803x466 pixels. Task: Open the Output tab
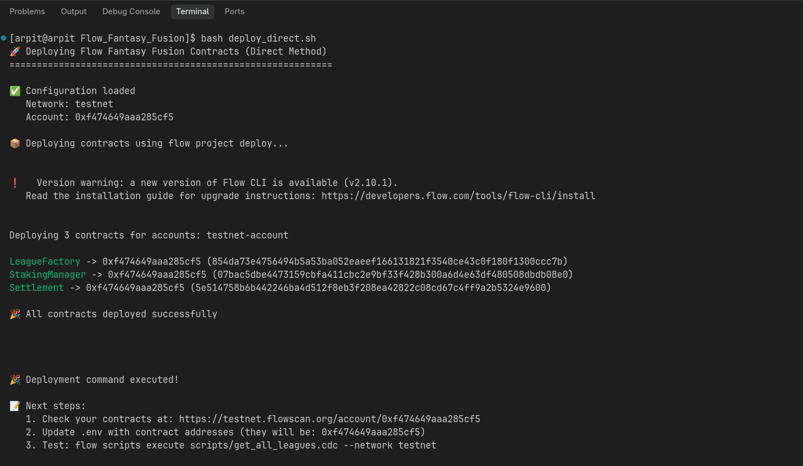[74, 11]
